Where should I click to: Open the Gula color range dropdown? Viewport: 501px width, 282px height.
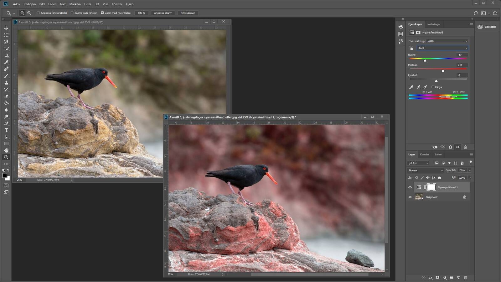442,48
